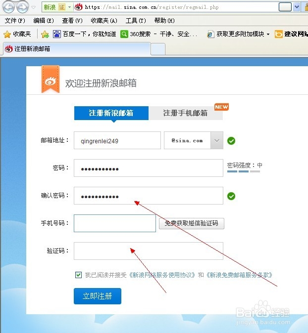
Task: Switch to the 注册手机邮箱 tab
Action: point(186,113)
